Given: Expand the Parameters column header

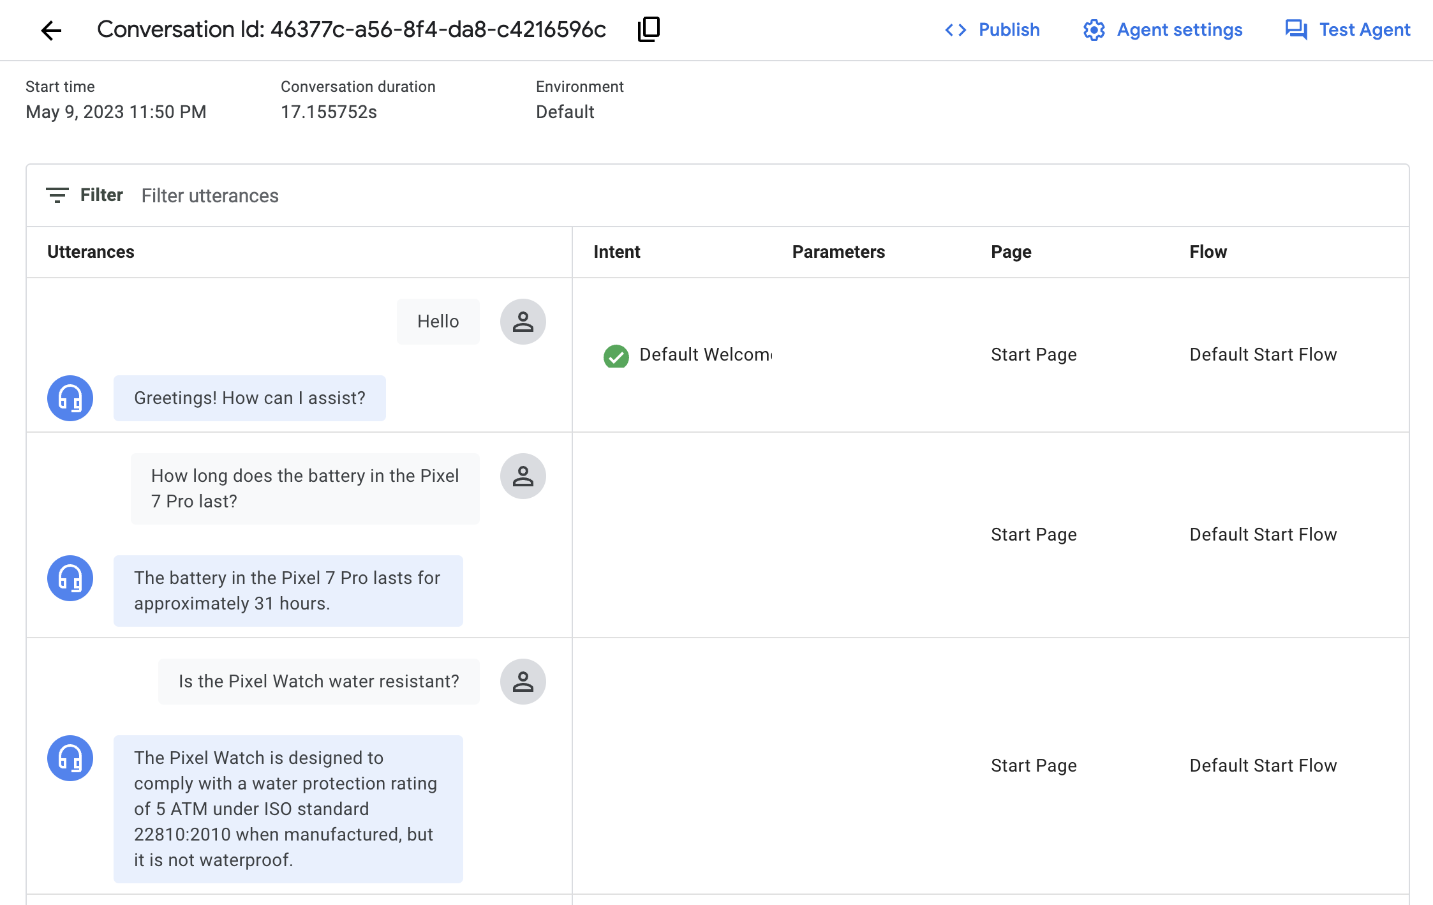Looking at the screenshot, I should pyautogui.click(x=839, y=251).
